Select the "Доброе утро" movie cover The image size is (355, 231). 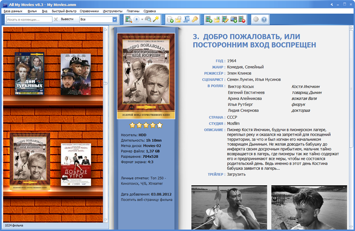point(76,164)
